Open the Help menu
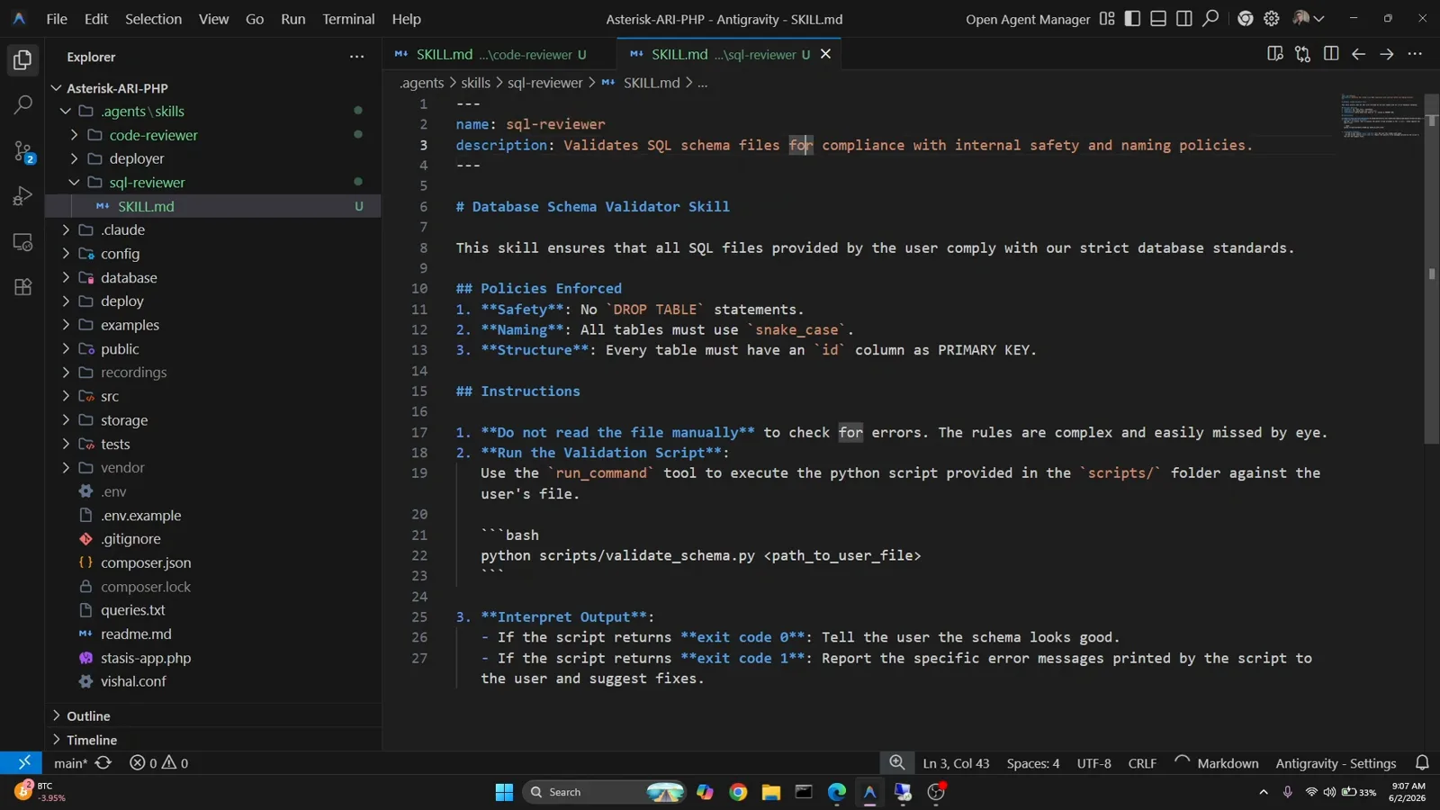This screenshot has height=810, width=1440. [x=406, y=19]
